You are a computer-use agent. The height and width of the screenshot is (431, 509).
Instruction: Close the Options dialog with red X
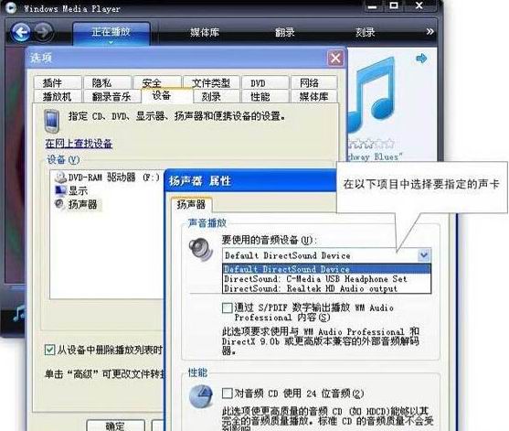pyautogui.click(x=335, y=59)
